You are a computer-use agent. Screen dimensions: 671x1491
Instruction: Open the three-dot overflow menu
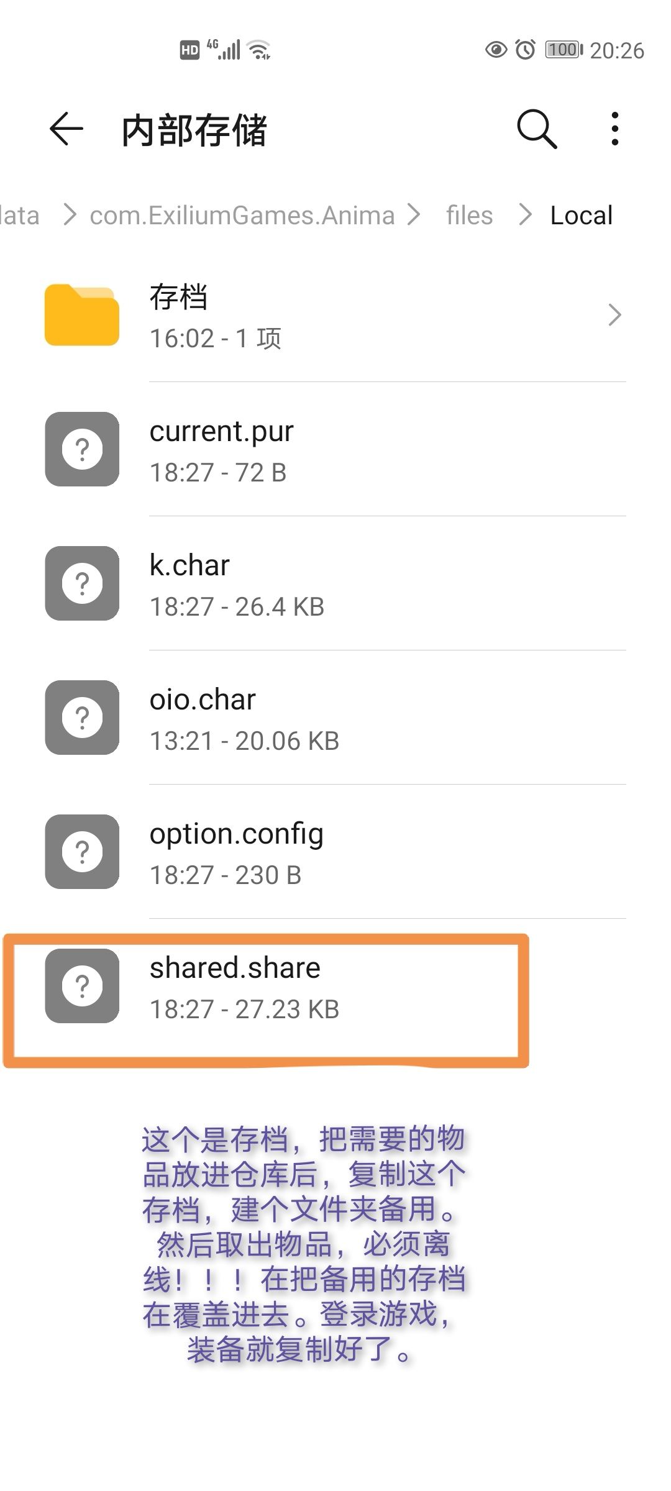click(x=614, y=129)
